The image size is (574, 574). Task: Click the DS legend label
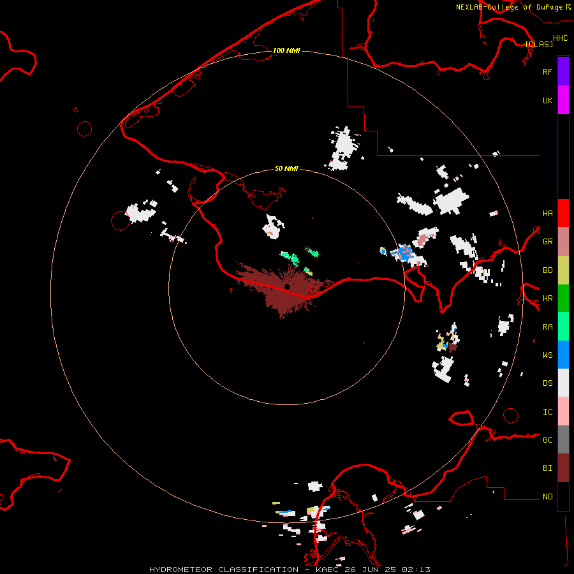click(547, 383)
